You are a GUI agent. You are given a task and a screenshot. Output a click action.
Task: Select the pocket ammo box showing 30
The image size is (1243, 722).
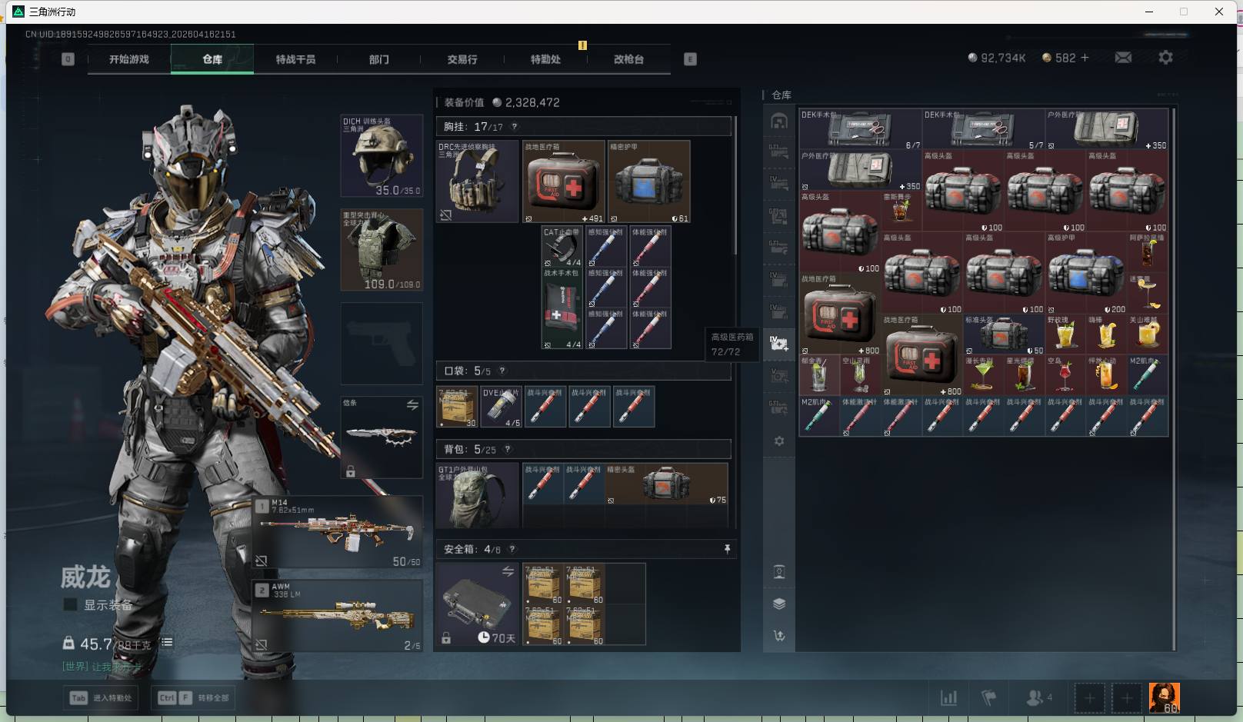point(457,407)
